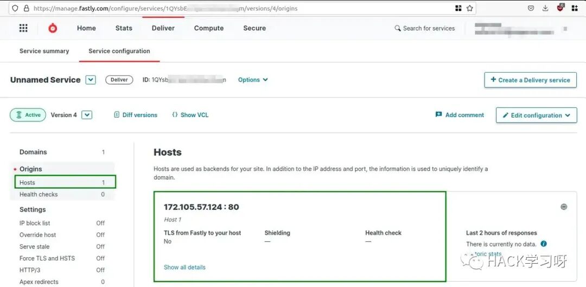This screenshot has height=287, width=586.
Task: Click the Deliver pill badge
Action: click(119, 80)
